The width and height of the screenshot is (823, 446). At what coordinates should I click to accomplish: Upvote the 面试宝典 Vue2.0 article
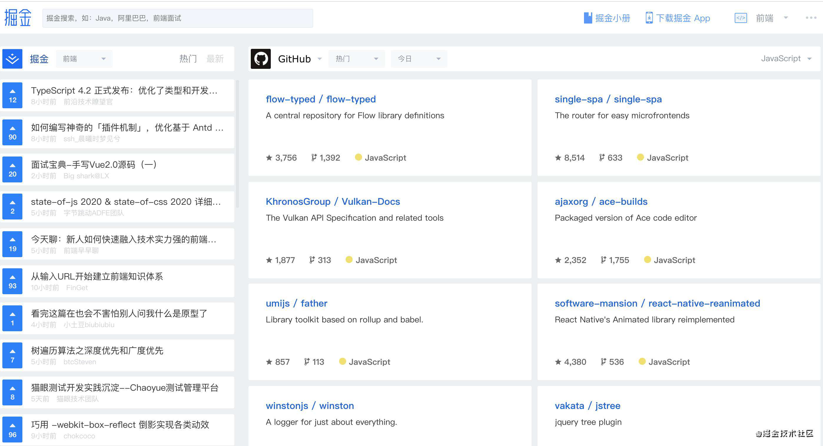pos(12,169)
